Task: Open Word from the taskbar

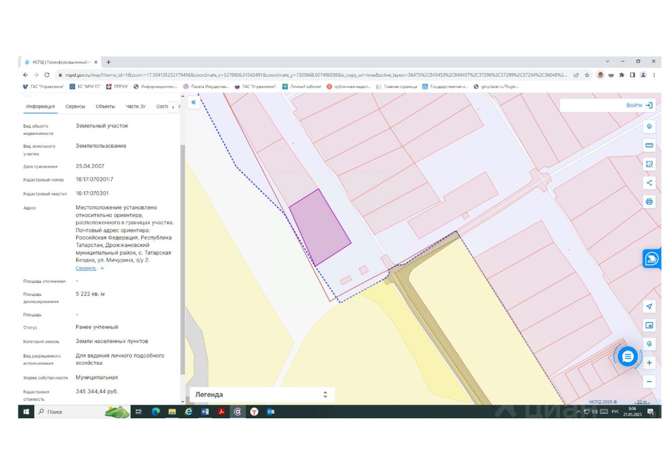Action: click(205, 412)
